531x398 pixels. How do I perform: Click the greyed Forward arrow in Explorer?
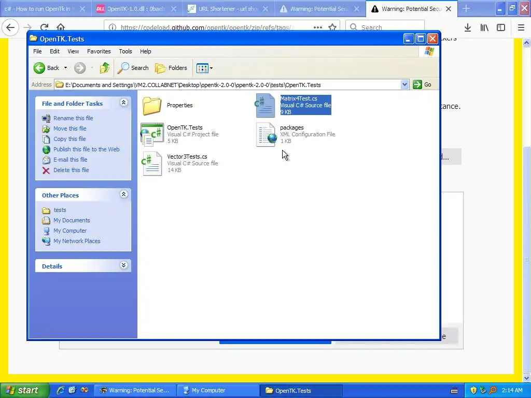point(80,68)
